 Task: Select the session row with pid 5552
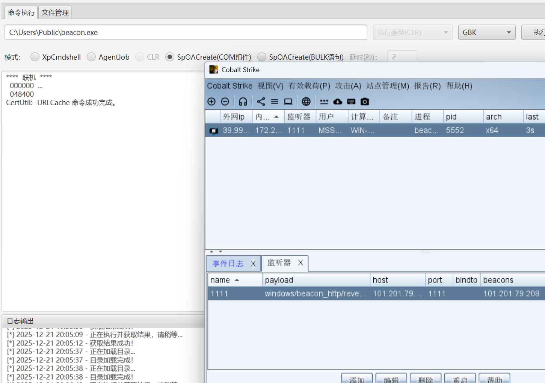(375, 130)
